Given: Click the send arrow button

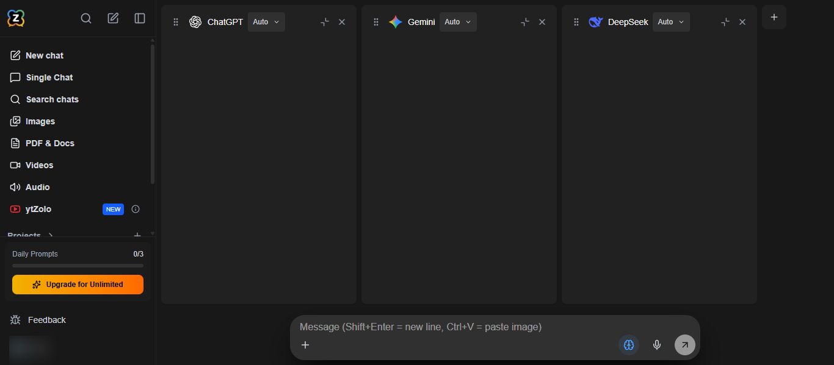Looking at the screenshot, I should [x=684, y=345].
